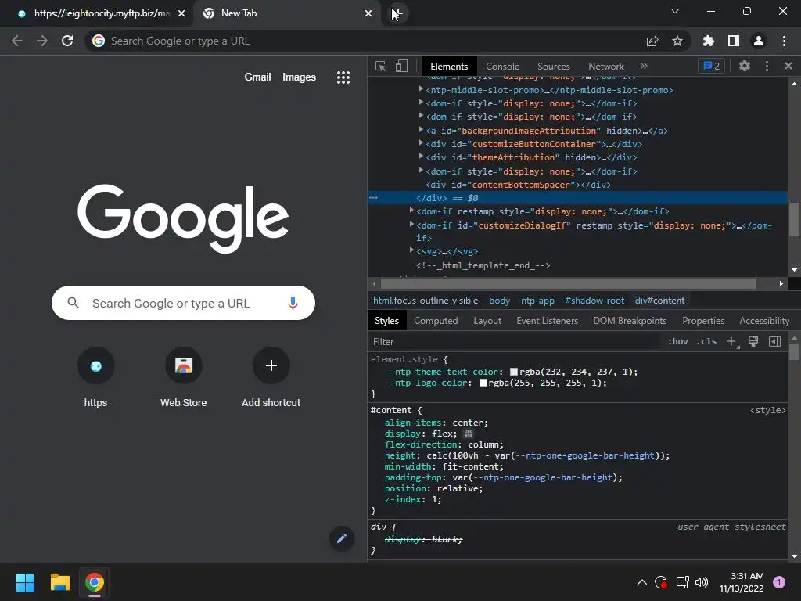Open the Properties tab
The height and width of the screenshot is (601, 801).
(x=703, y=321)
